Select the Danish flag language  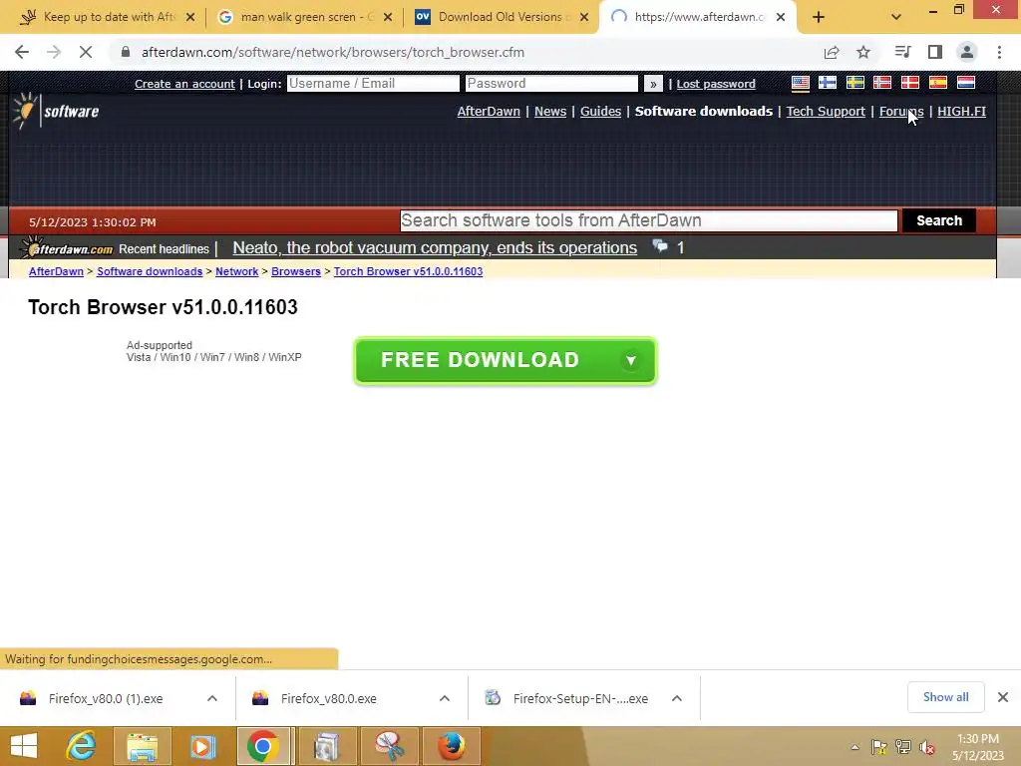(909, 83)
